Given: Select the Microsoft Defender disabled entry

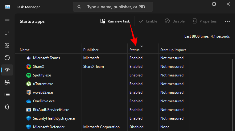Looking at the screenshot, I should [49, 127].
